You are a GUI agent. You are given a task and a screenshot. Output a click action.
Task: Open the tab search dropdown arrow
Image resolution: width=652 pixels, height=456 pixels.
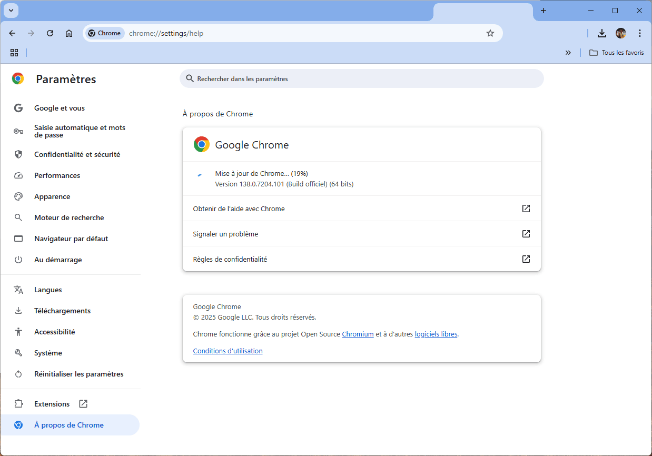pos(11,11)
